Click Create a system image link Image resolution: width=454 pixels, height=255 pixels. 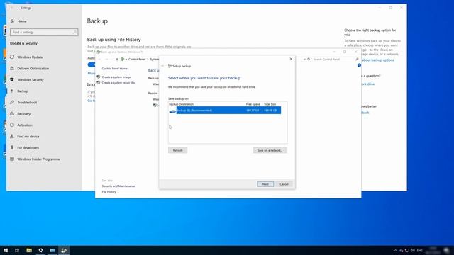(116, 77)
